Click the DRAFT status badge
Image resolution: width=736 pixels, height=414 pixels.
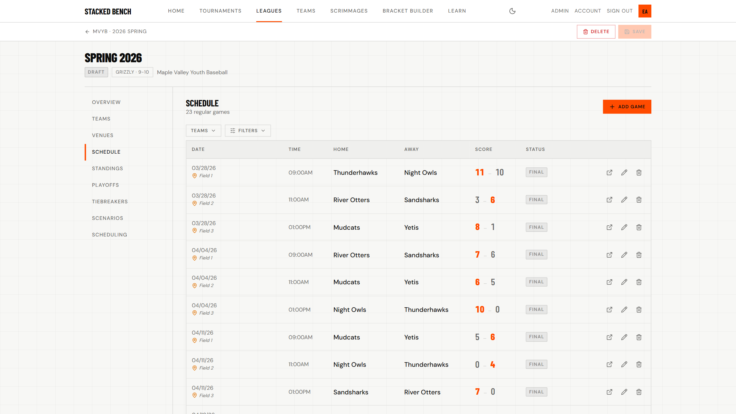click(96, 72)
